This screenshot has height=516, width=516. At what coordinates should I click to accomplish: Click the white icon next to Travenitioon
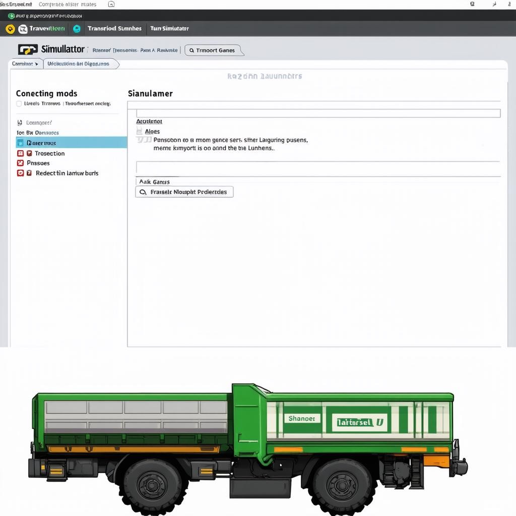click(x=23, y=29)
